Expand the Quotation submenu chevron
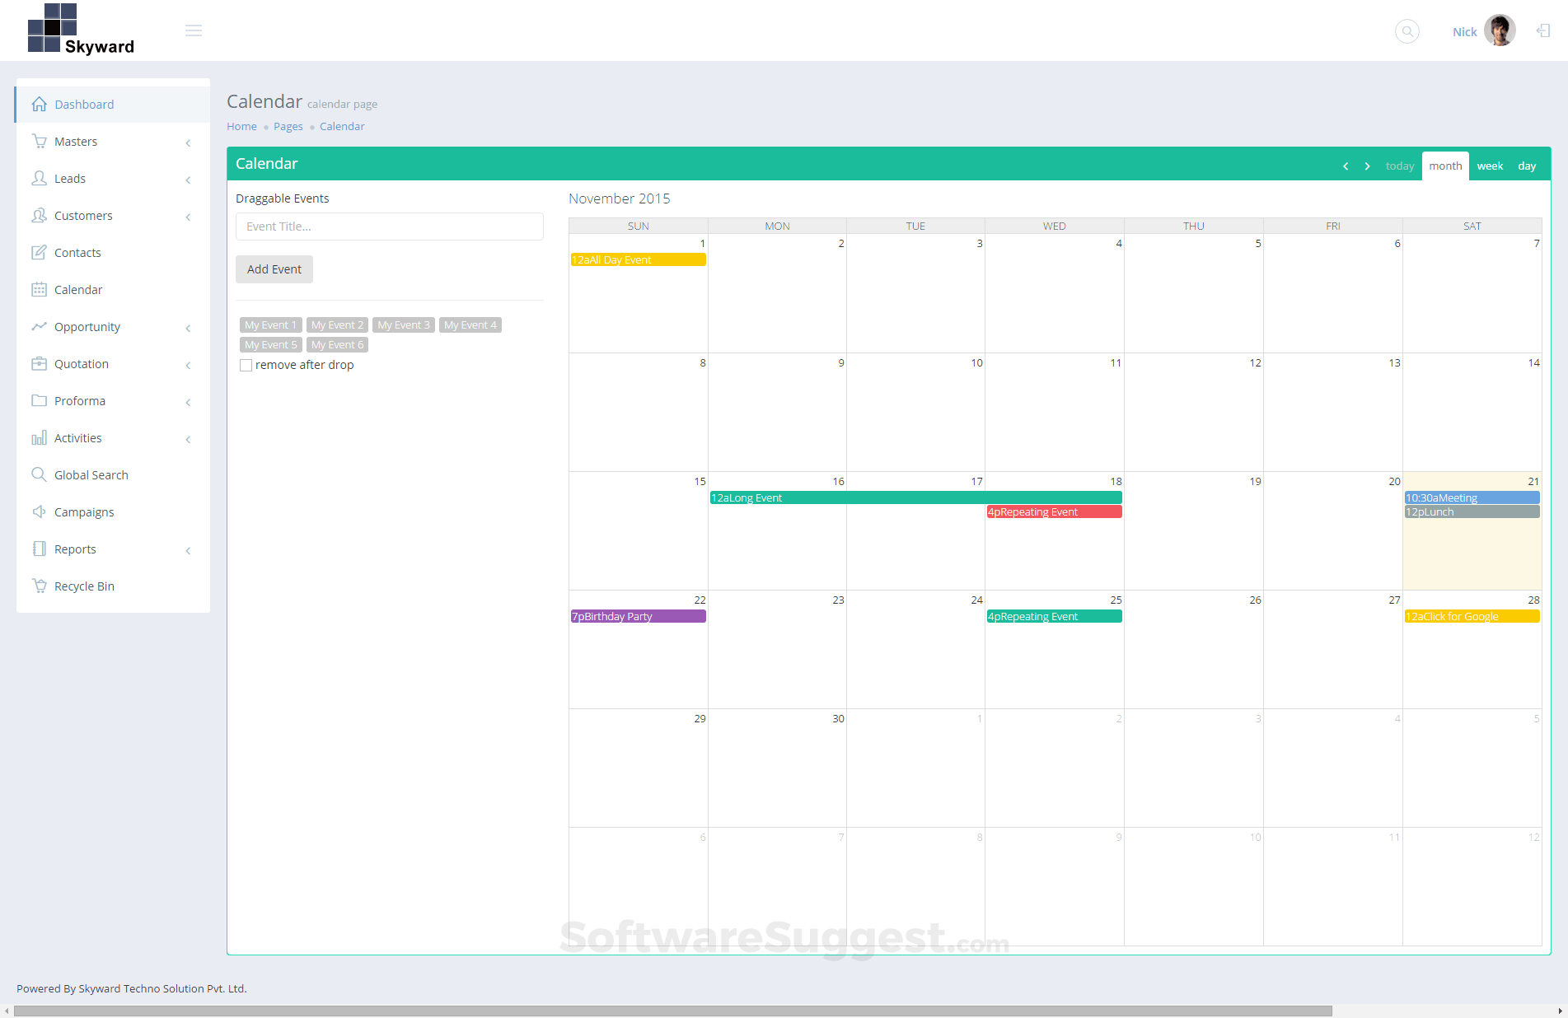This screenshot has width=1568, height=1018. 188,365
